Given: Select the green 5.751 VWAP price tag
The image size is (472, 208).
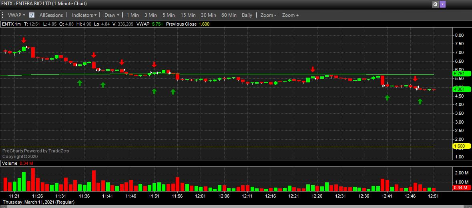Looking at the screenshot, I should [459, 74].
